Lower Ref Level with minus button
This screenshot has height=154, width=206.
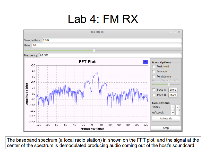click(x=178, y=113)
